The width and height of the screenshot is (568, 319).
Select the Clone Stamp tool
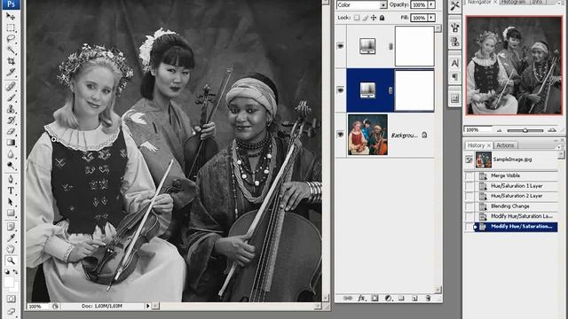(11, 108)
